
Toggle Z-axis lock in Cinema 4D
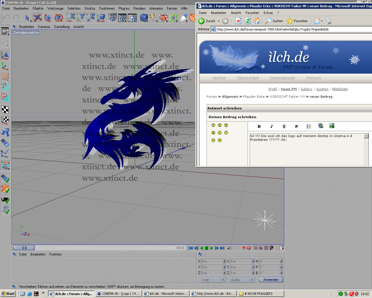click(x=91, y=18)
